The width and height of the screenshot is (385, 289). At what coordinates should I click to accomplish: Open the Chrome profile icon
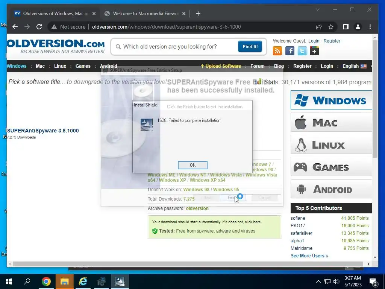click(x=358, y=27)
